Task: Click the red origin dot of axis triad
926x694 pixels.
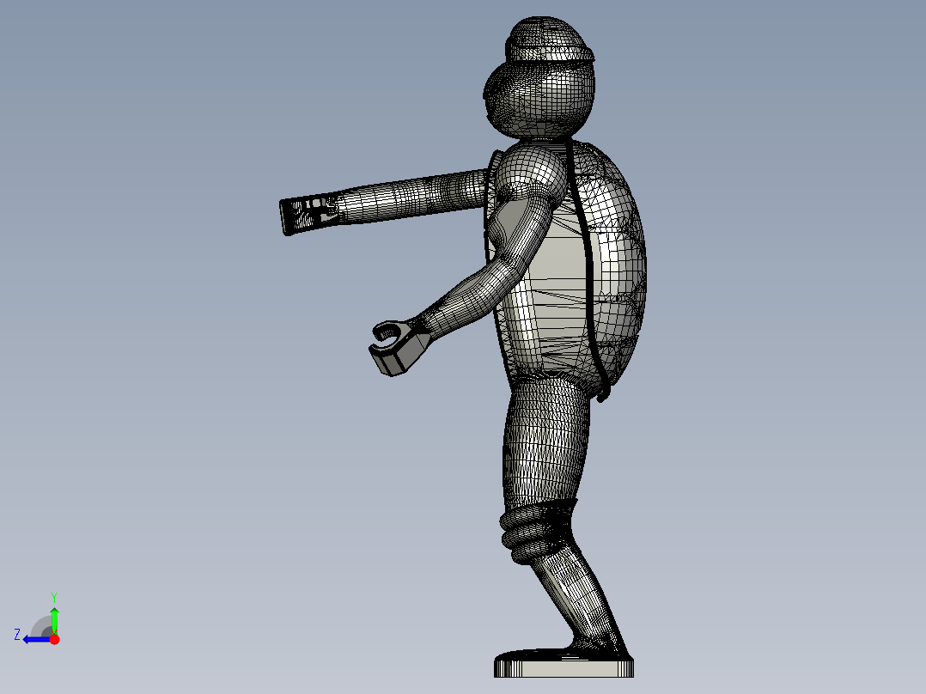Action: point(54,639)
